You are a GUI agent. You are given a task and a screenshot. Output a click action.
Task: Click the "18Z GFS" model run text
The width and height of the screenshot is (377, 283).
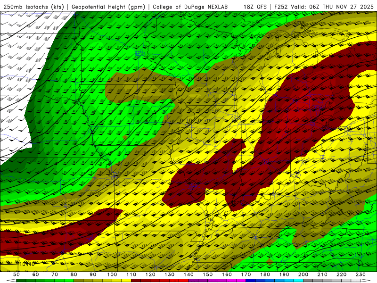coord(255,7)
